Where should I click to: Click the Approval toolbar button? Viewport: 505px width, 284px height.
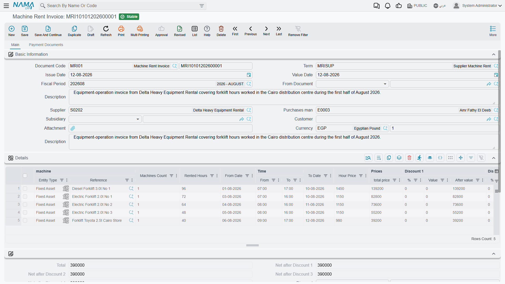(161, 31)
